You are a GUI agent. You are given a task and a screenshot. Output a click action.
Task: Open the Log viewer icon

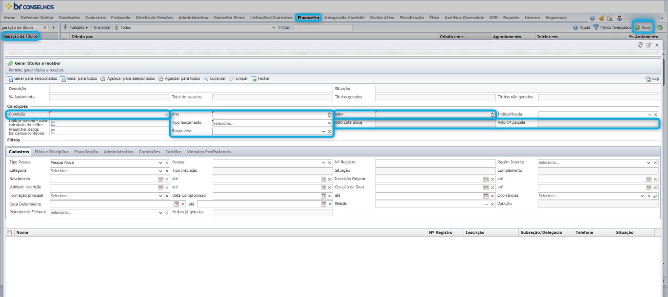tap(648, 78)
